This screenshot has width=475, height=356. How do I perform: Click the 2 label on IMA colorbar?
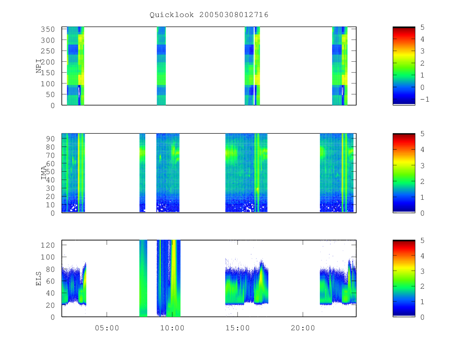point(422,182)
